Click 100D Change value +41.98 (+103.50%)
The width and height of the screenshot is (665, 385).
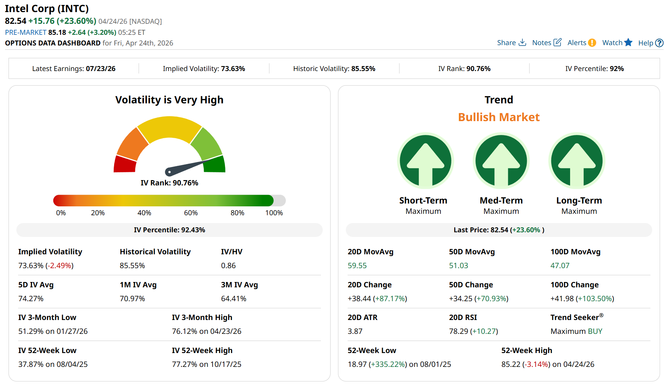pyautogui.click(x=582, y=299)
